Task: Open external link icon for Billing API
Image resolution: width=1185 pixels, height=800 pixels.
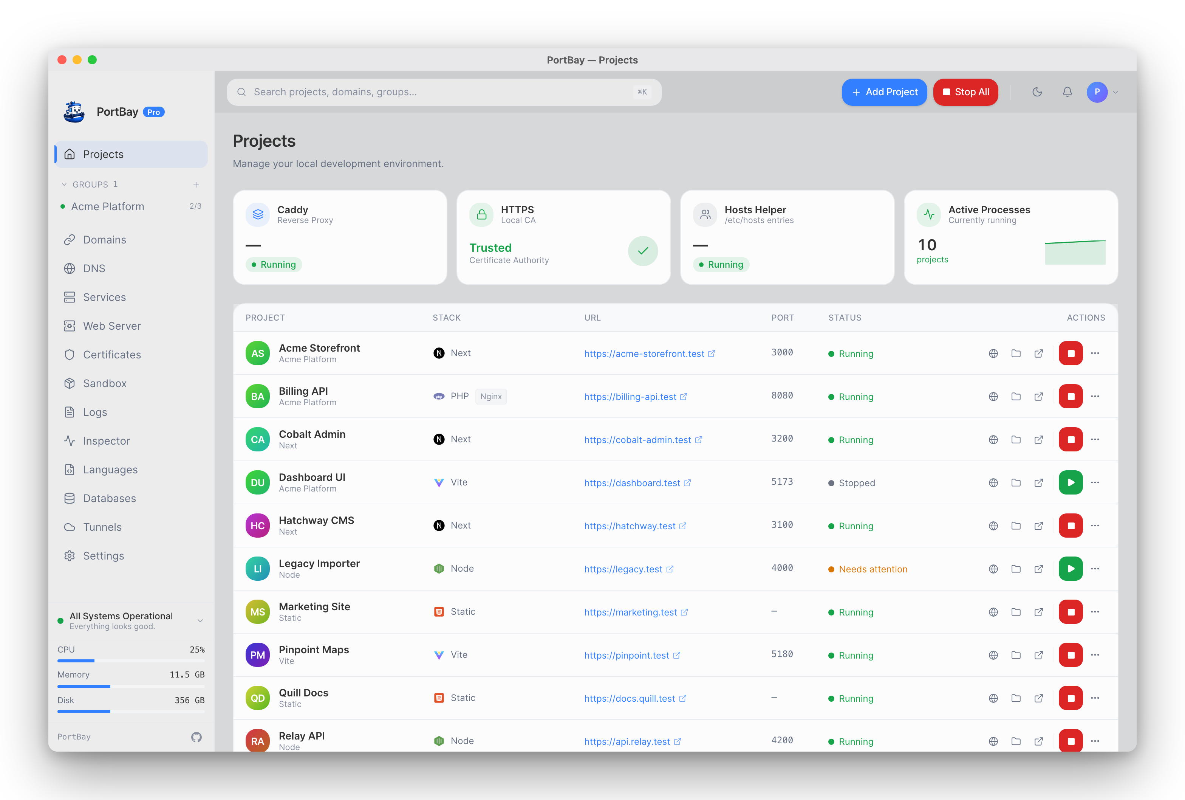Action: (1039, 397)
